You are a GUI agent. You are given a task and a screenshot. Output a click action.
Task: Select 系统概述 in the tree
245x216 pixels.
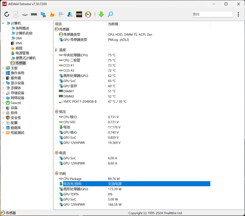pos(22,28)
